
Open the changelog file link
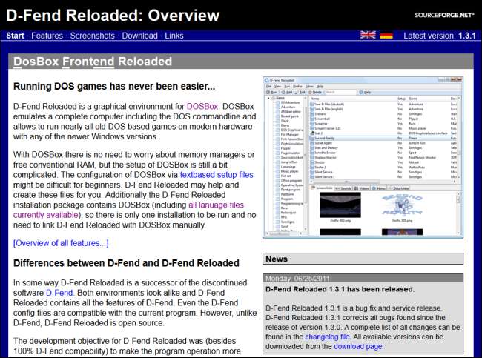[x=327, y=337]
